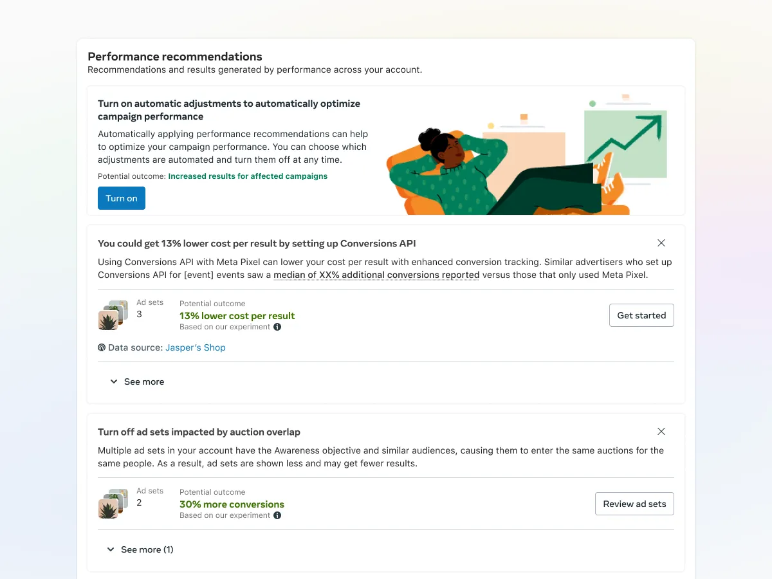Click the Turn off ad sets card title

coord(199,432)
